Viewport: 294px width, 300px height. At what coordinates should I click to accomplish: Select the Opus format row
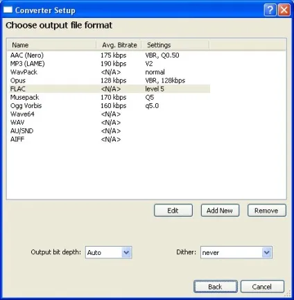point(110,80)
